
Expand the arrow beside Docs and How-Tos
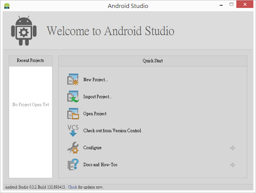233,165
